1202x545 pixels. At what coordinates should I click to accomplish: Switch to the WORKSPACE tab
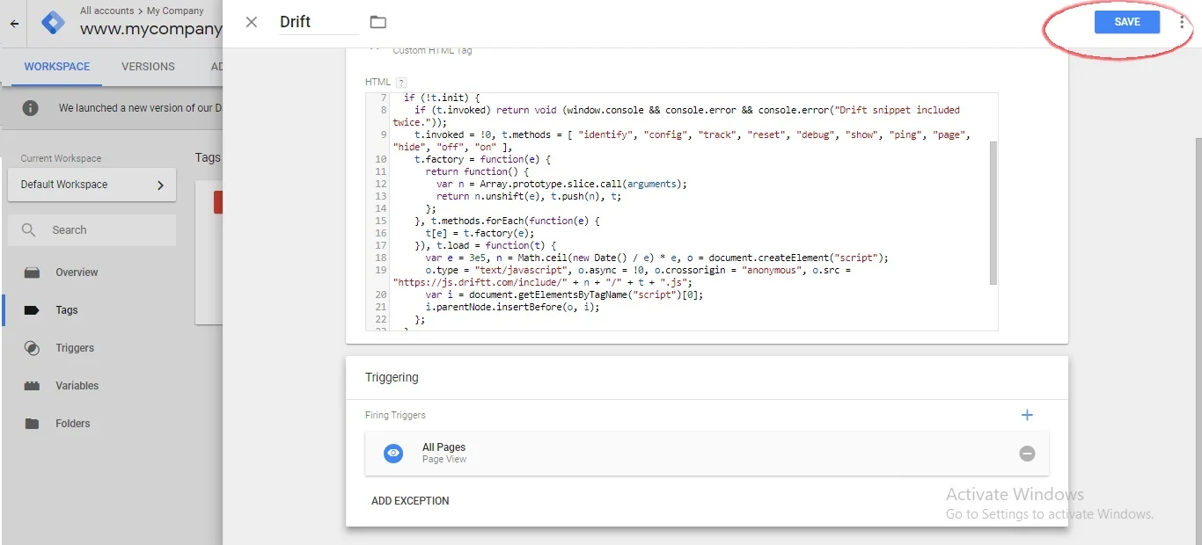pos(57,67)
